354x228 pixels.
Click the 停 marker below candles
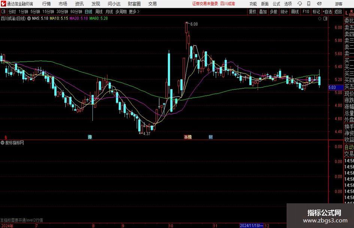click(90, 137)
